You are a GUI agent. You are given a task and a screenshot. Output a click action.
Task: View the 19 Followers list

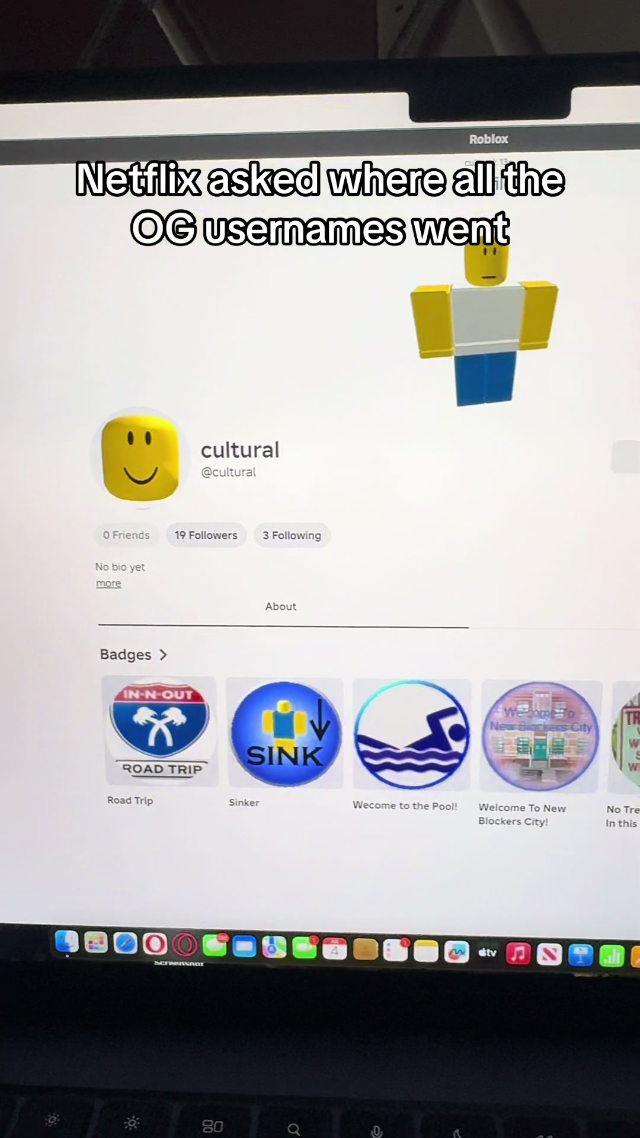pos(206,535)
